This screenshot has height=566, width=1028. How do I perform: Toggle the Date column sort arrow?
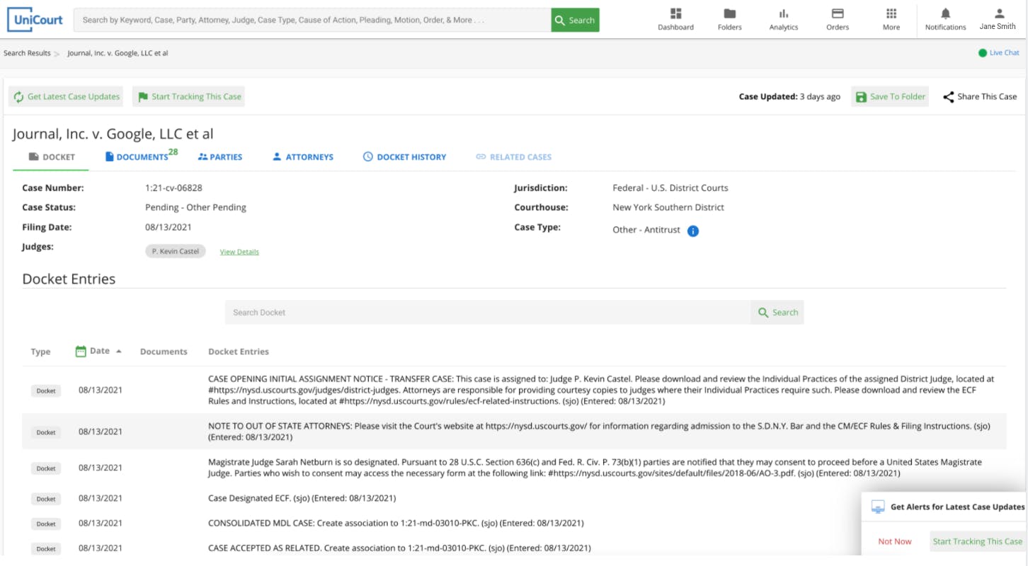pyautogui.click(x=119, y=351)
